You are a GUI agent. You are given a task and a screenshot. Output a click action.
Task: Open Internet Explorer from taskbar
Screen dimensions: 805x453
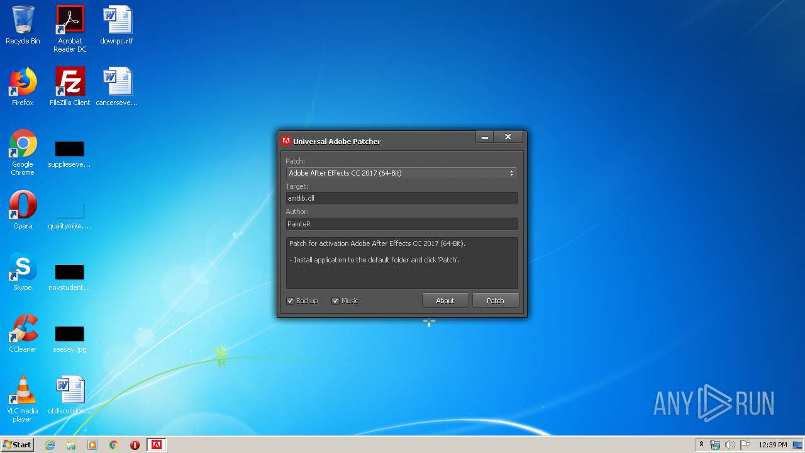(x=50, y=445)
